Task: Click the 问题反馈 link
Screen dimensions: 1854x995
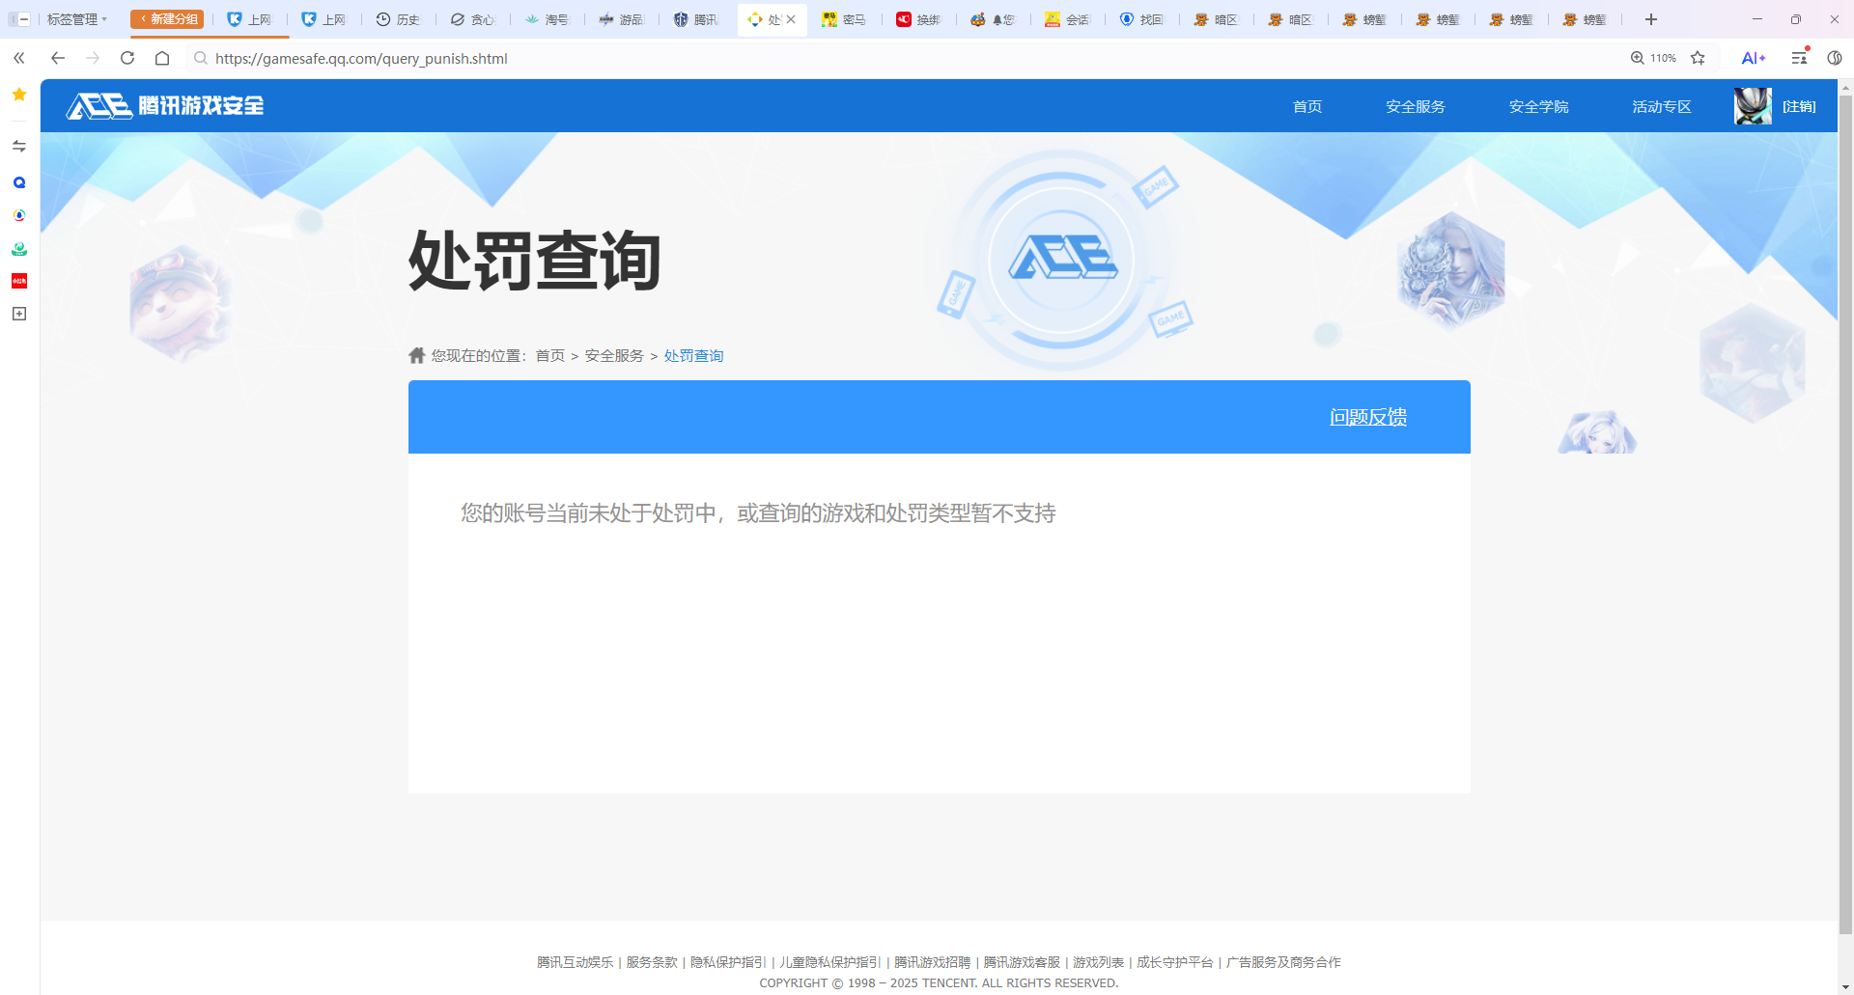Action: (x=1367, y=417)
